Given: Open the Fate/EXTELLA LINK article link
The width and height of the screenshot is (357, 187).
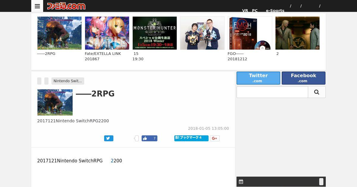Looking at the screenshot, I should coord(103,56).
